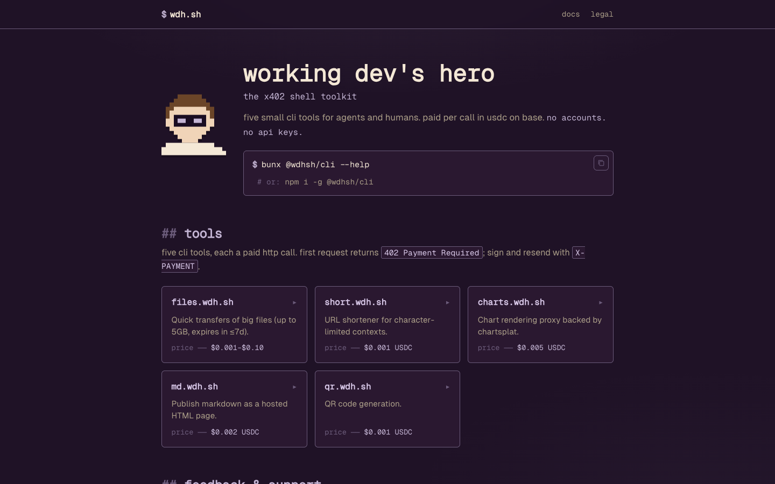This screenshot has height=484, width=775.
Task: Click 'URL shortener for character-limited contexts' text
Action: coord(379,326)
